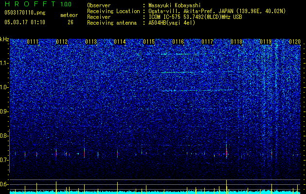The image size is (306, 194).
Task: Click the kHz axis unit label
Action: [x=4, y=39]
